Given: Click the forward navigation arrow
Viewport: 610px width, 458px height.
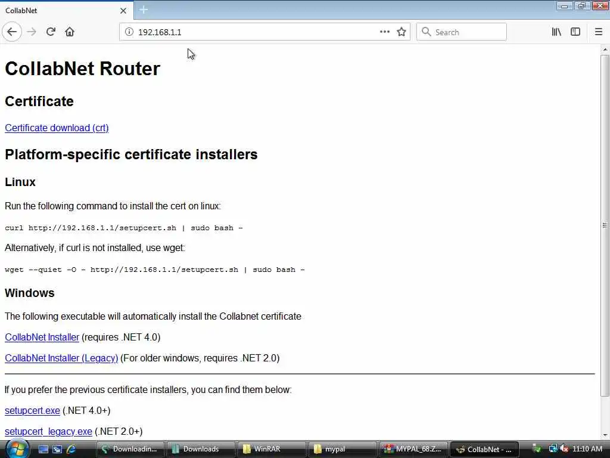Looking at the screenshot, I should pyautogui.click(x=32, y=32).
